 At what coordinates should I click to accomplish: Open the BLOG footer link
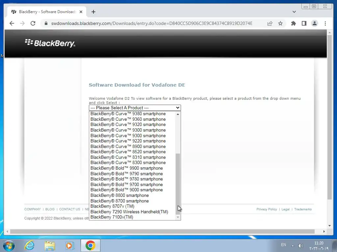[x=50, y=209]
